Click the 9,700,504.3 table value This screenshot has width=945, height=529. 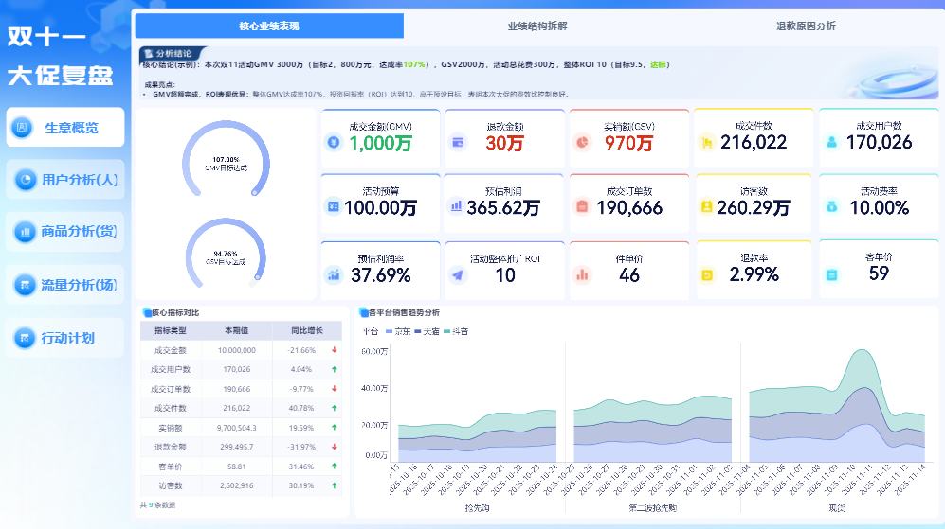tap(237, 428)
